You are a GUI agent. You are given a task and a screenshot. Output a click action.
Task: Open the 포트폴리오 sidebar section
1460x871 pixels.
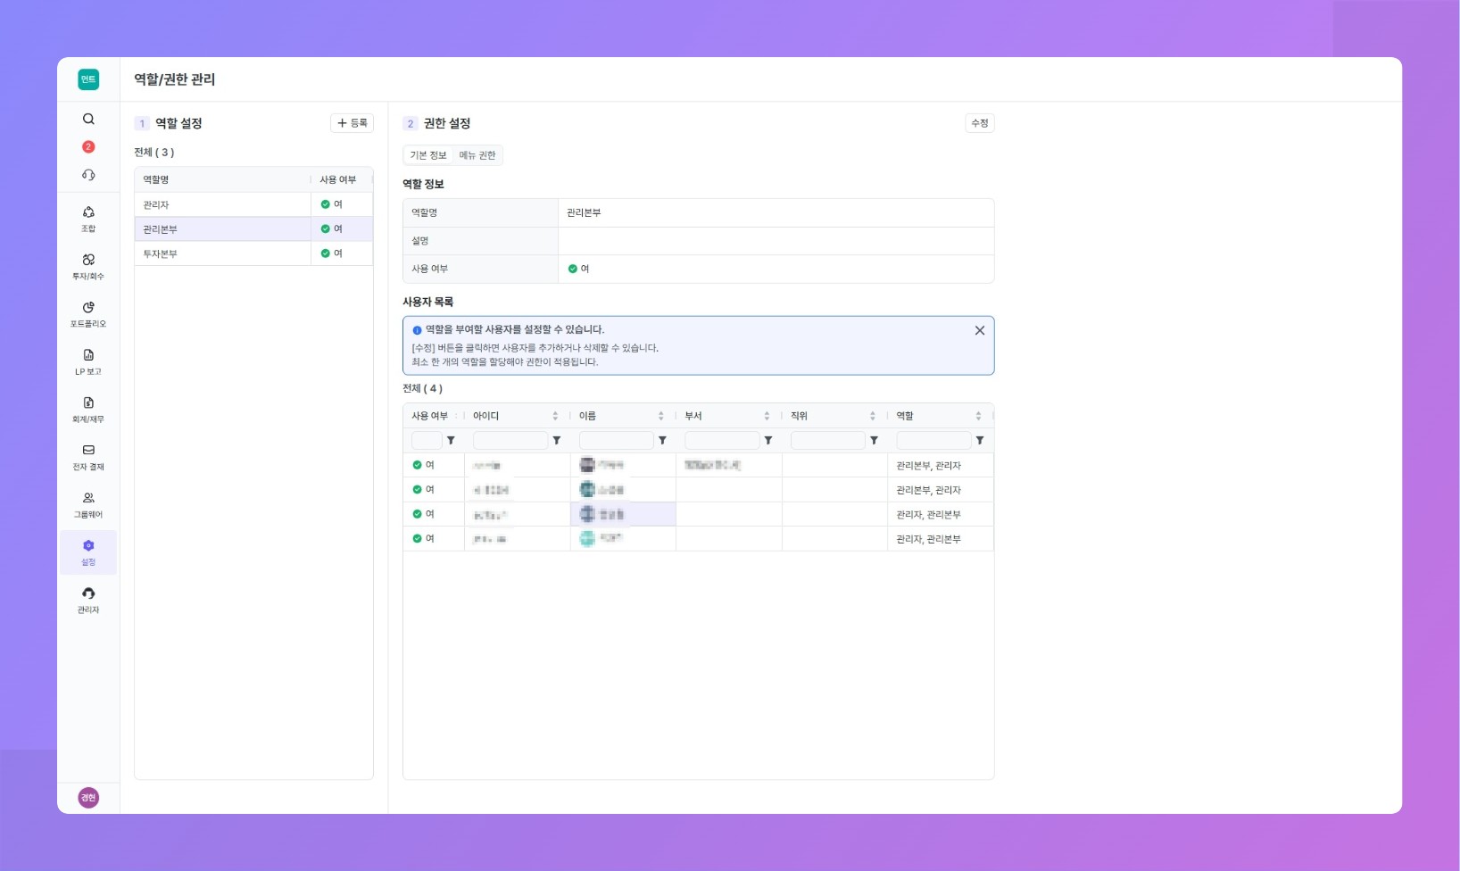[88, 314]
